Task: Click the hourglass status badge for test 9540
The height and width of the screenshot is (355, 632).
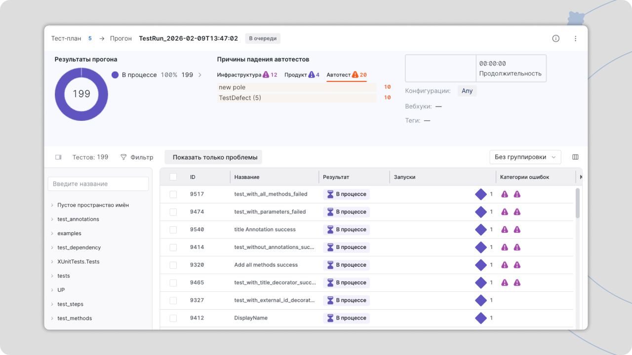Action: [x=347, y=230]
